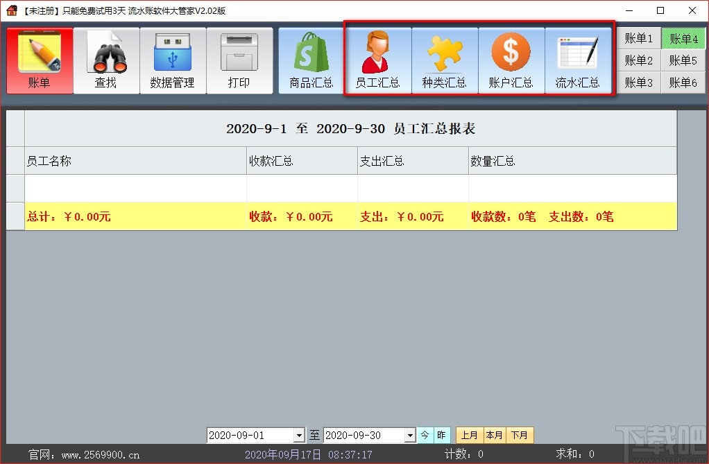
Task: View the 商品汇总 product summary report
Action: (x=311, y=60)
